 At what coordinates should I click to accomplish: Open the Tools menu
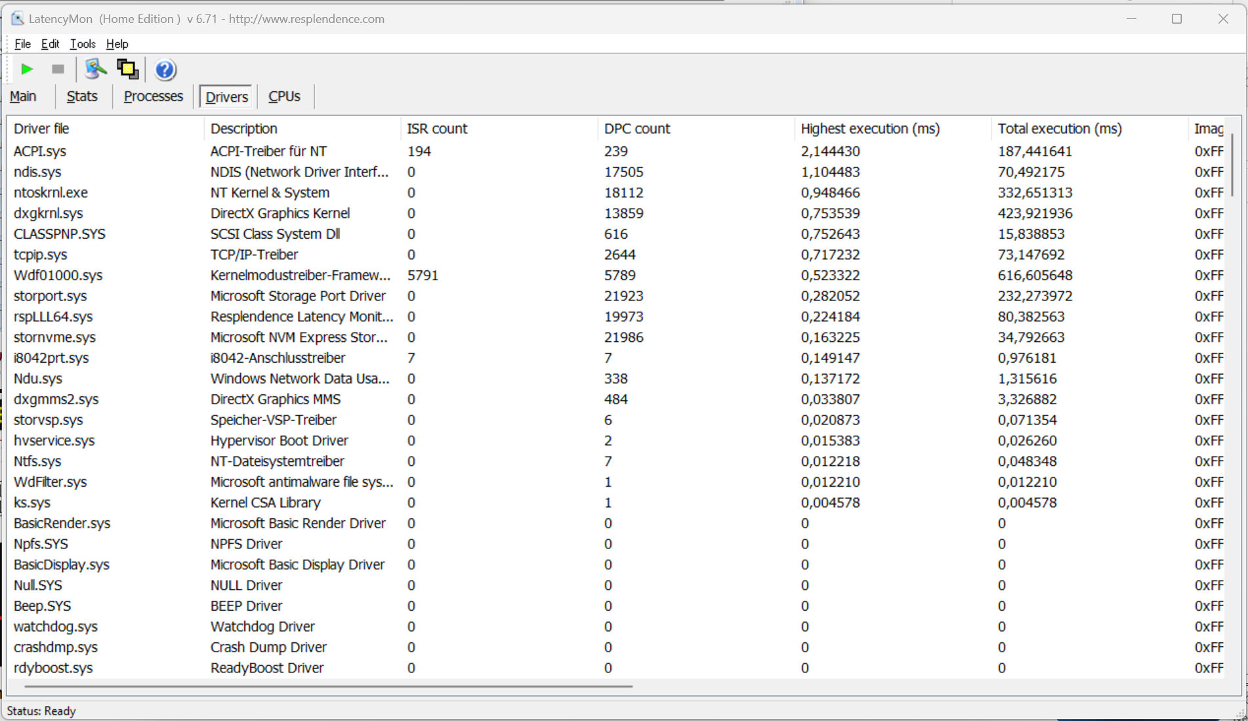click(83, 44)
